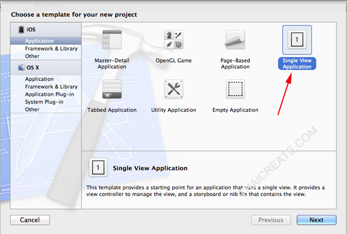Select the Single View Application template icon

pos(297,40)
